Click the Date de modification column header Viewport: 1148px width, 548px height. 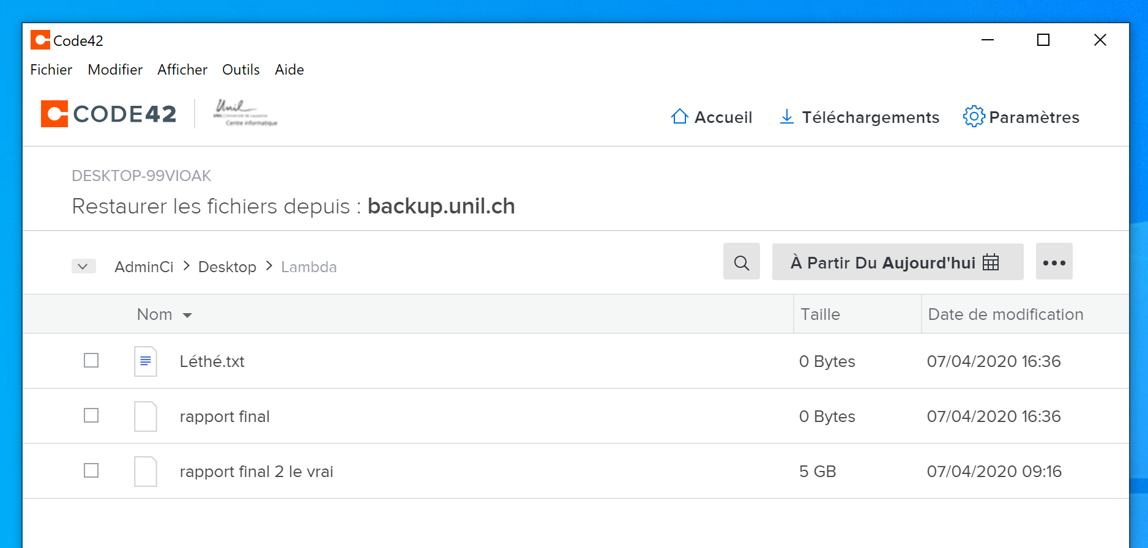[1005, 314]
